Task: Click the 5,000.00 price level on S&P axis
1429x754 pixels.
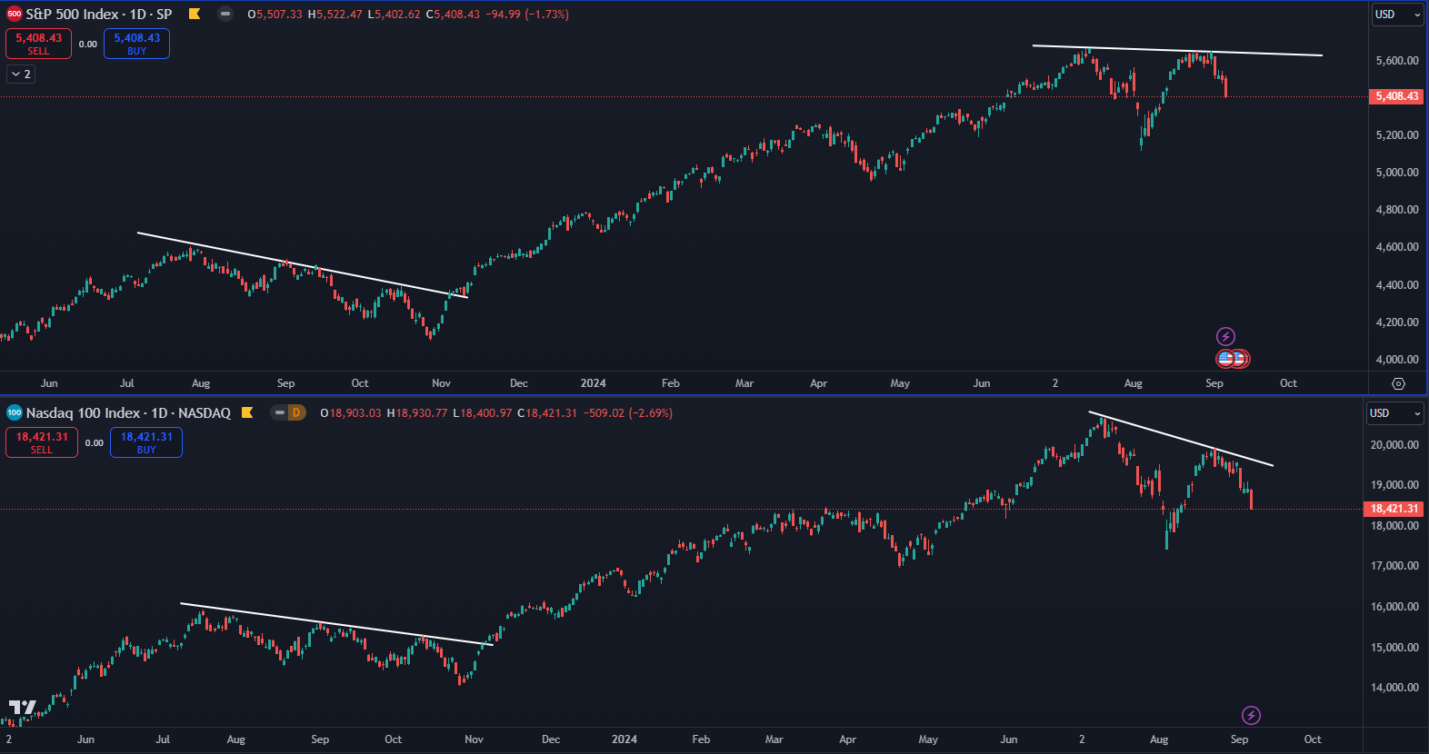Action: pyautogui.click(x=1397, y=172)
